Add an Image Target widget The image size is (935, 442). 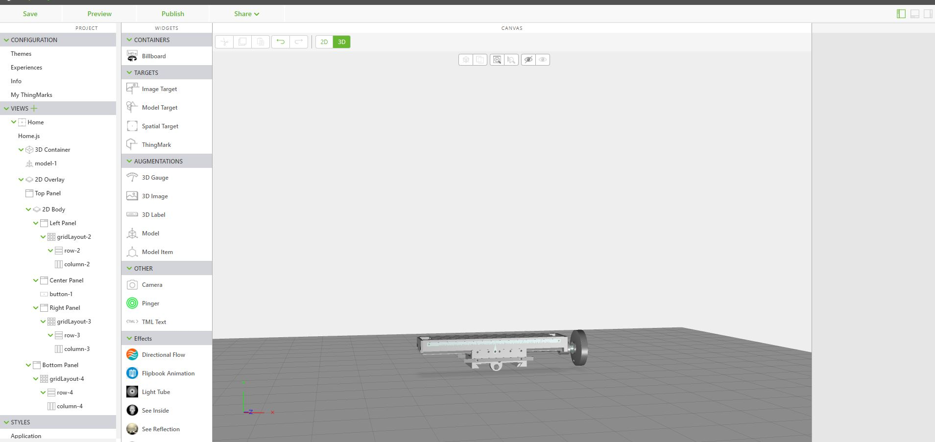pos(159,89)
